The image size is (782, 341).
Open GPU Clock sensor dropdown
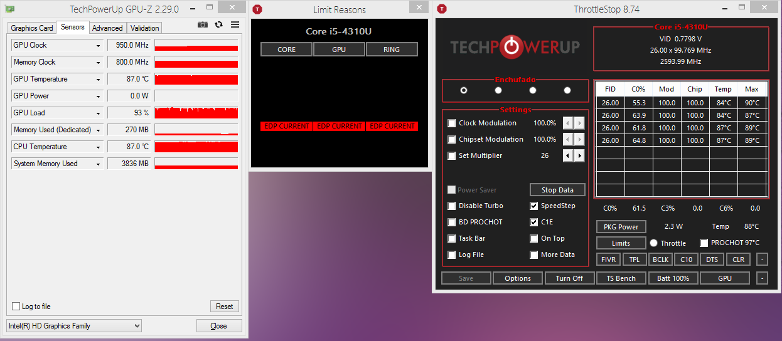click(98, 45)
